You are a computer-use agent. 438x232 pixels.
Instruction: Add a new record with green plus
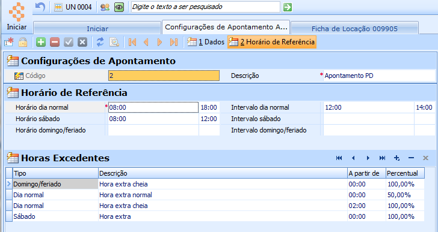(41, 42)
